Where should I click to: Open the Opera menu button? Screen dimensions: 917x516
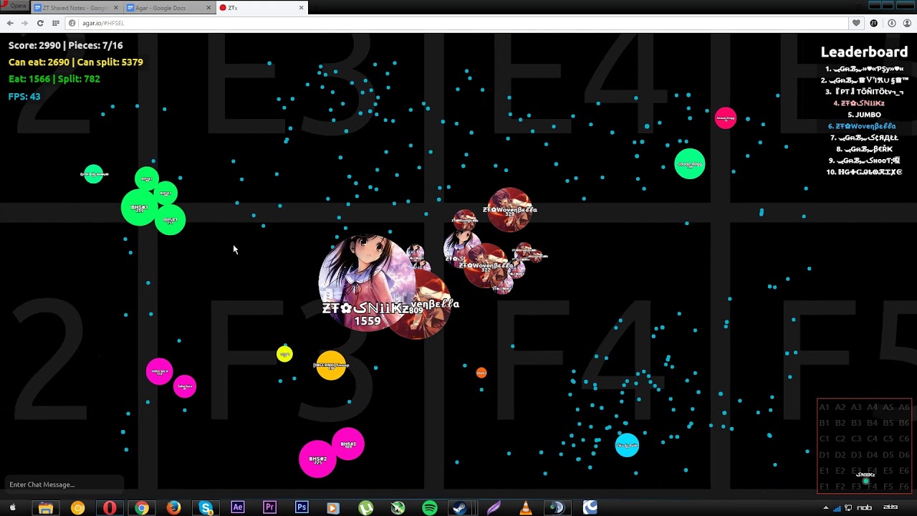(x=14, y=6)
